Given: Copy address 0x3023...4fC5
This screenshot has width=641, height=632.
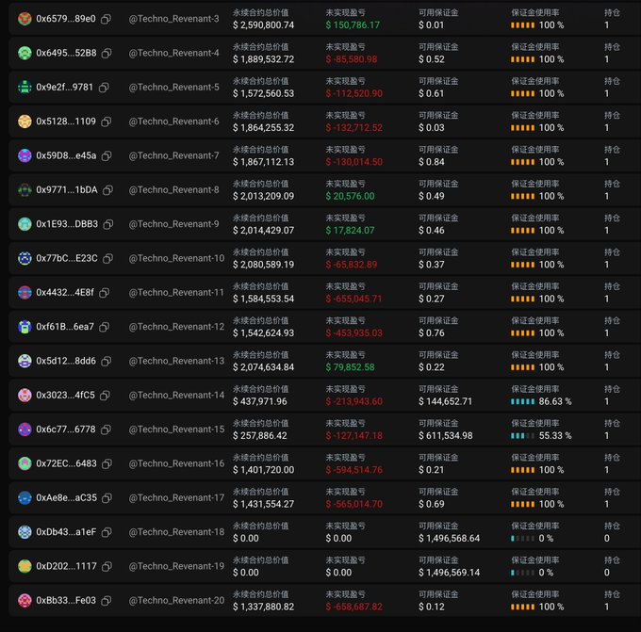Looking at the screenshot, I should point(105,395).
